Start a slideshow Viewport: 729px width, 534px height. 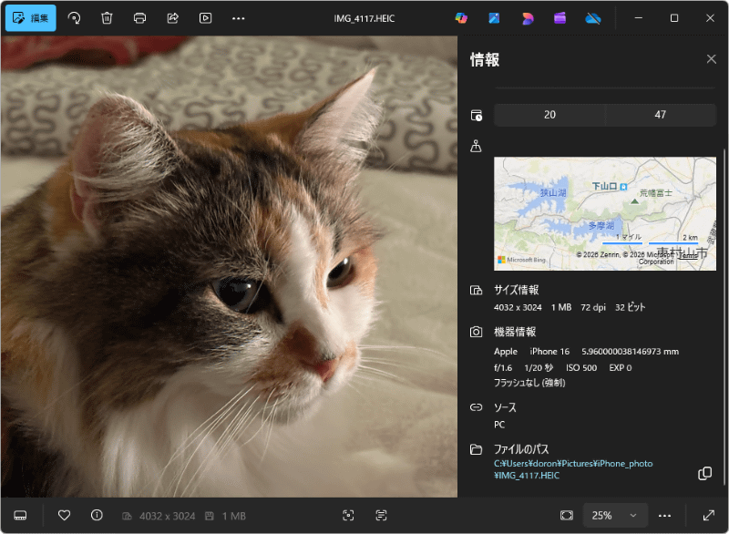[205, 17]
